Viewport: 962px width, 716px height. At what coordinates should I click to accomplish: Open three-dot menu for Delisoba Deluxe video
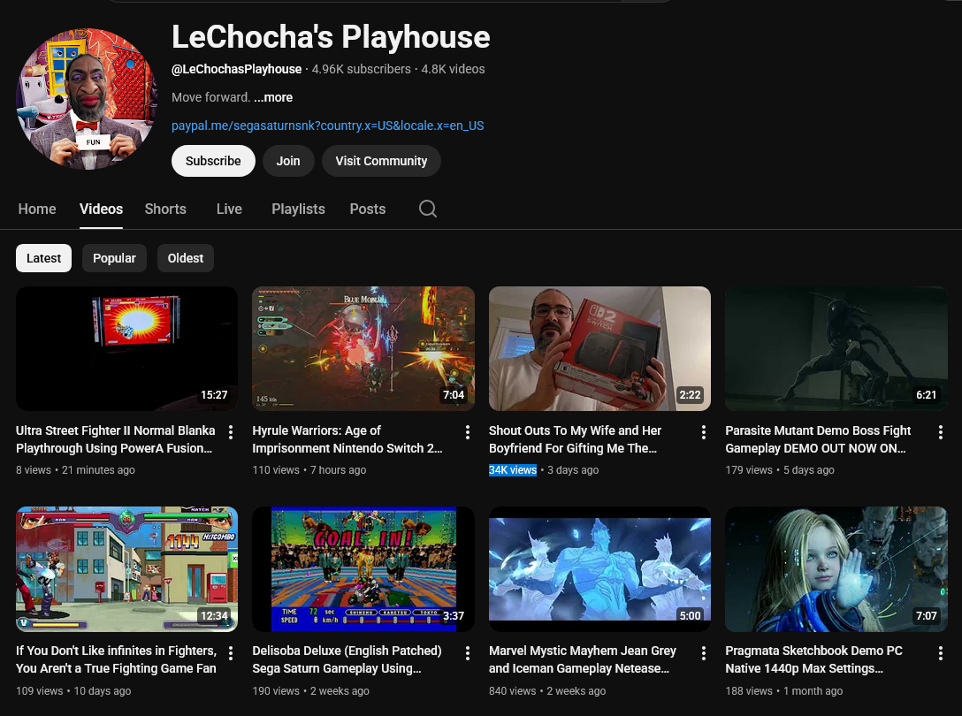(468, 652)
